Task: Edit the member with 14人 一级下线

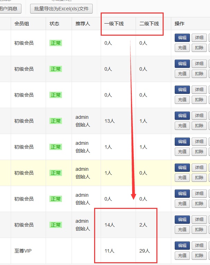Action: [182, 219]
